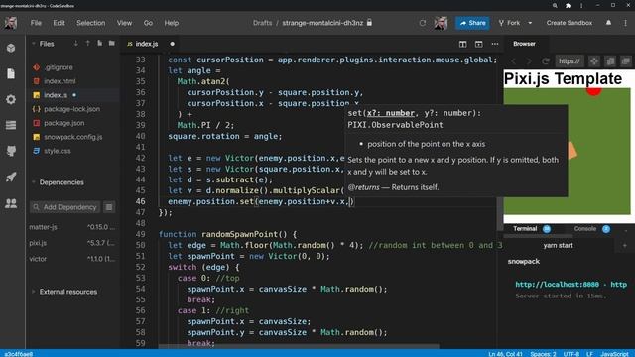635x357 pixels.
Task: Click Spaces: 2 in status bar
Action: pos(543,354)
